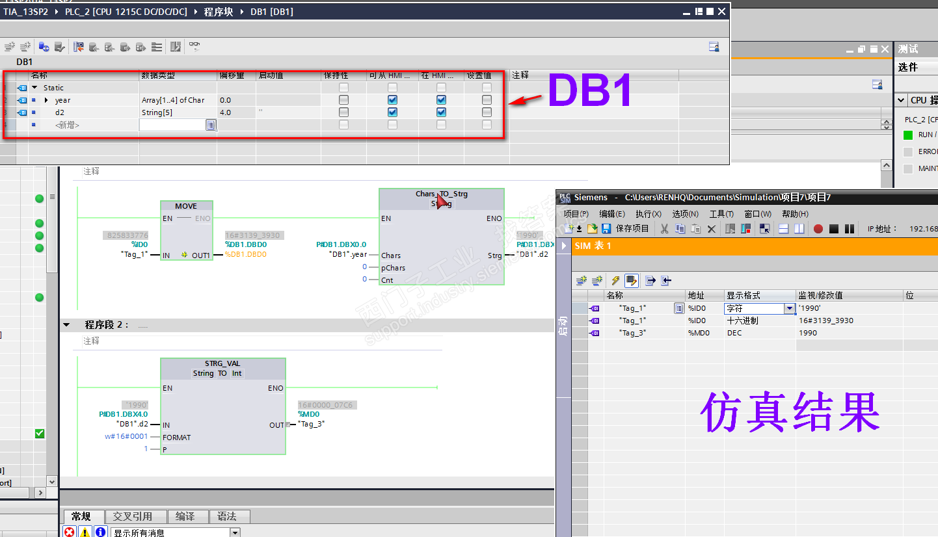This screenshot has width=938, height=537.
Task: Collapse the Static section in DB1
Action: [x=34, y=88]
